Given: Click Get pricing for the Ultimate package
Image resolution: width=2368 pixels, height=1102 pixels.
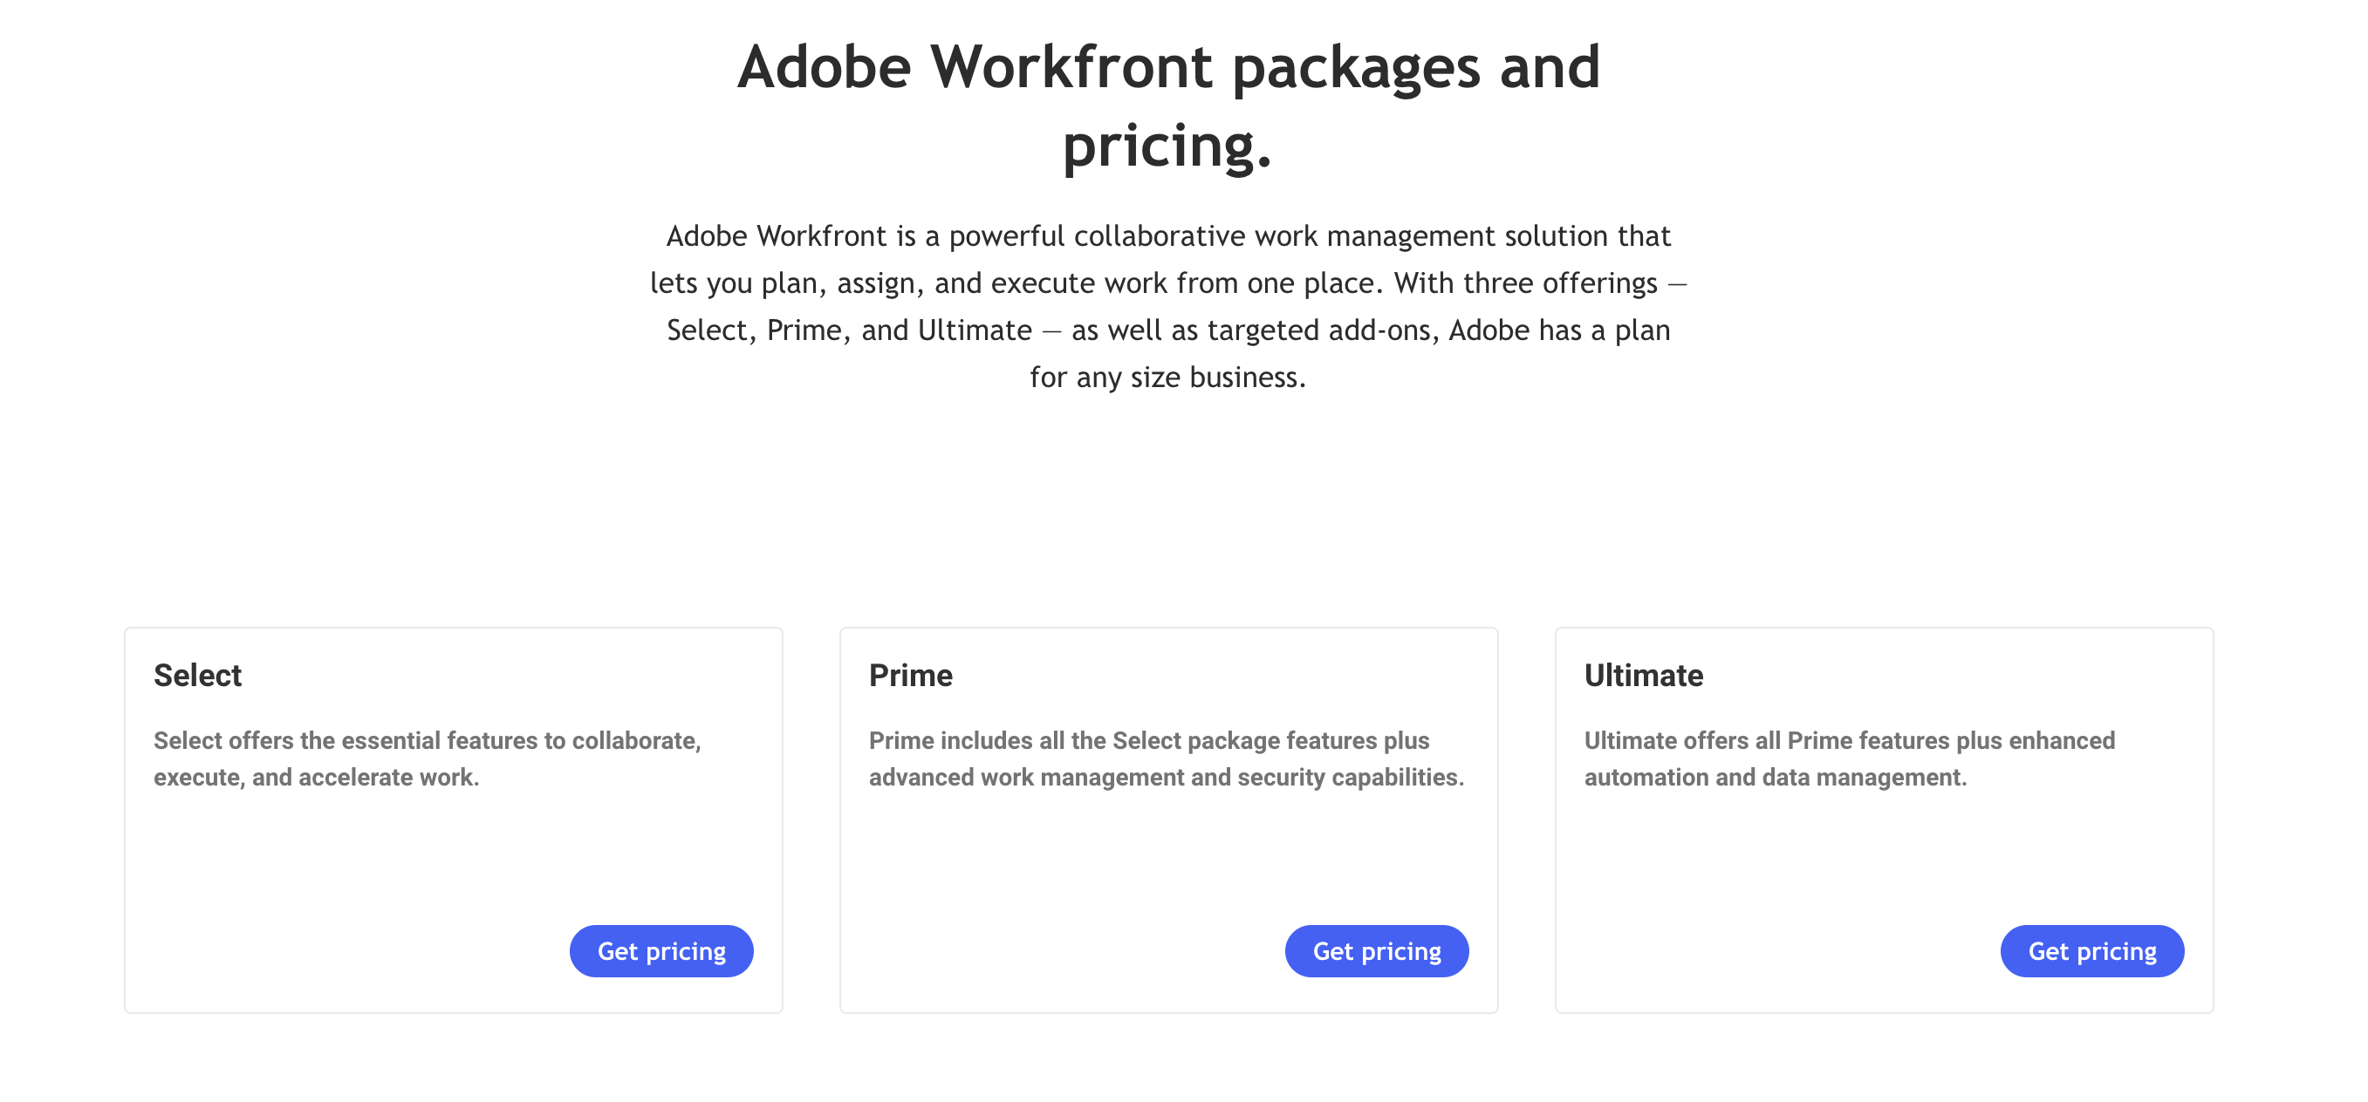Looking at the screenshot, I should (x=2092, y=951).
